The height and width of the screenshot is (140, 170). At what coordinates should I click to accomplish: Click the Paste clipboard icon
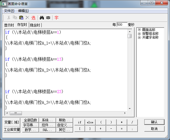(x=21, y=18)
